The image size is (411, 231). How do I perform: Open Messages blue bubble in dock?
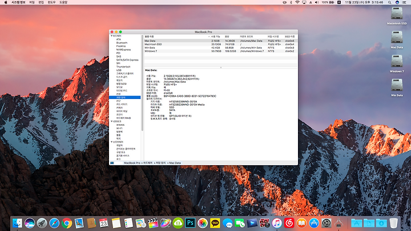click(227, 223)
